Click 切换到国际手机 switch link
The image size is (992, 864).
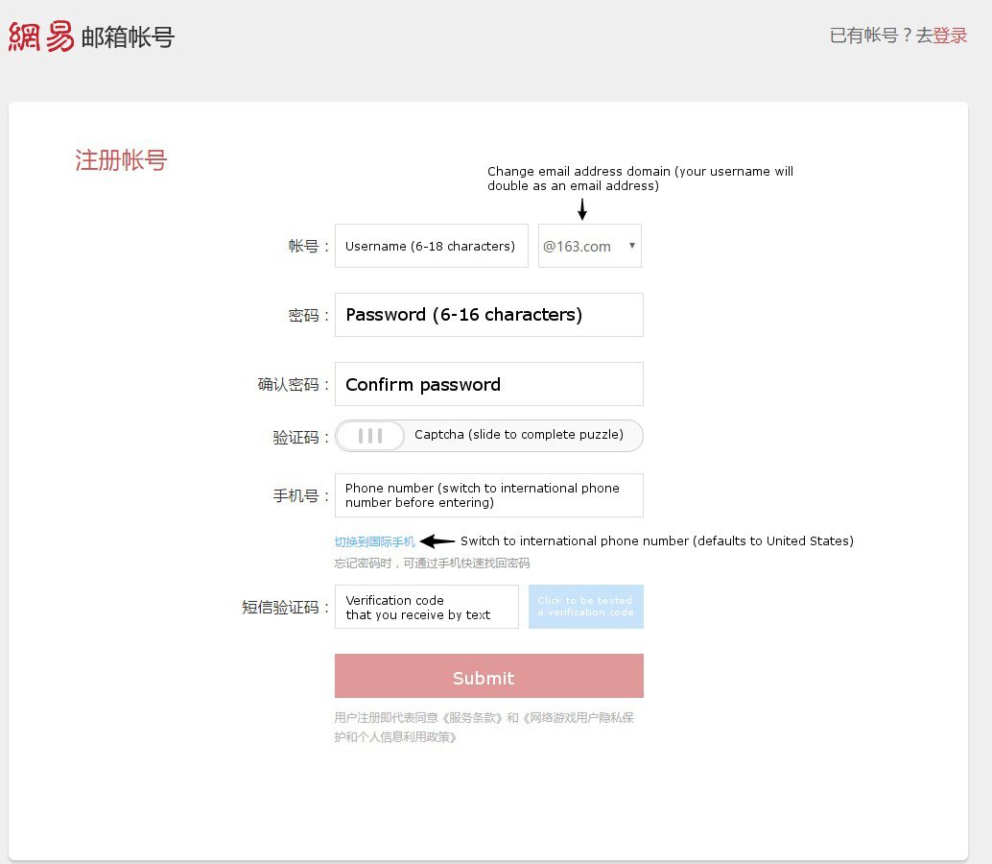(373, 540)
